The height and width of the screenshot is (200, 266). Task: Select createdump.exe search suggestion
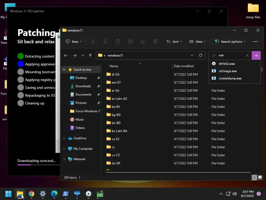pyautogui.click(x=235, y=78)
